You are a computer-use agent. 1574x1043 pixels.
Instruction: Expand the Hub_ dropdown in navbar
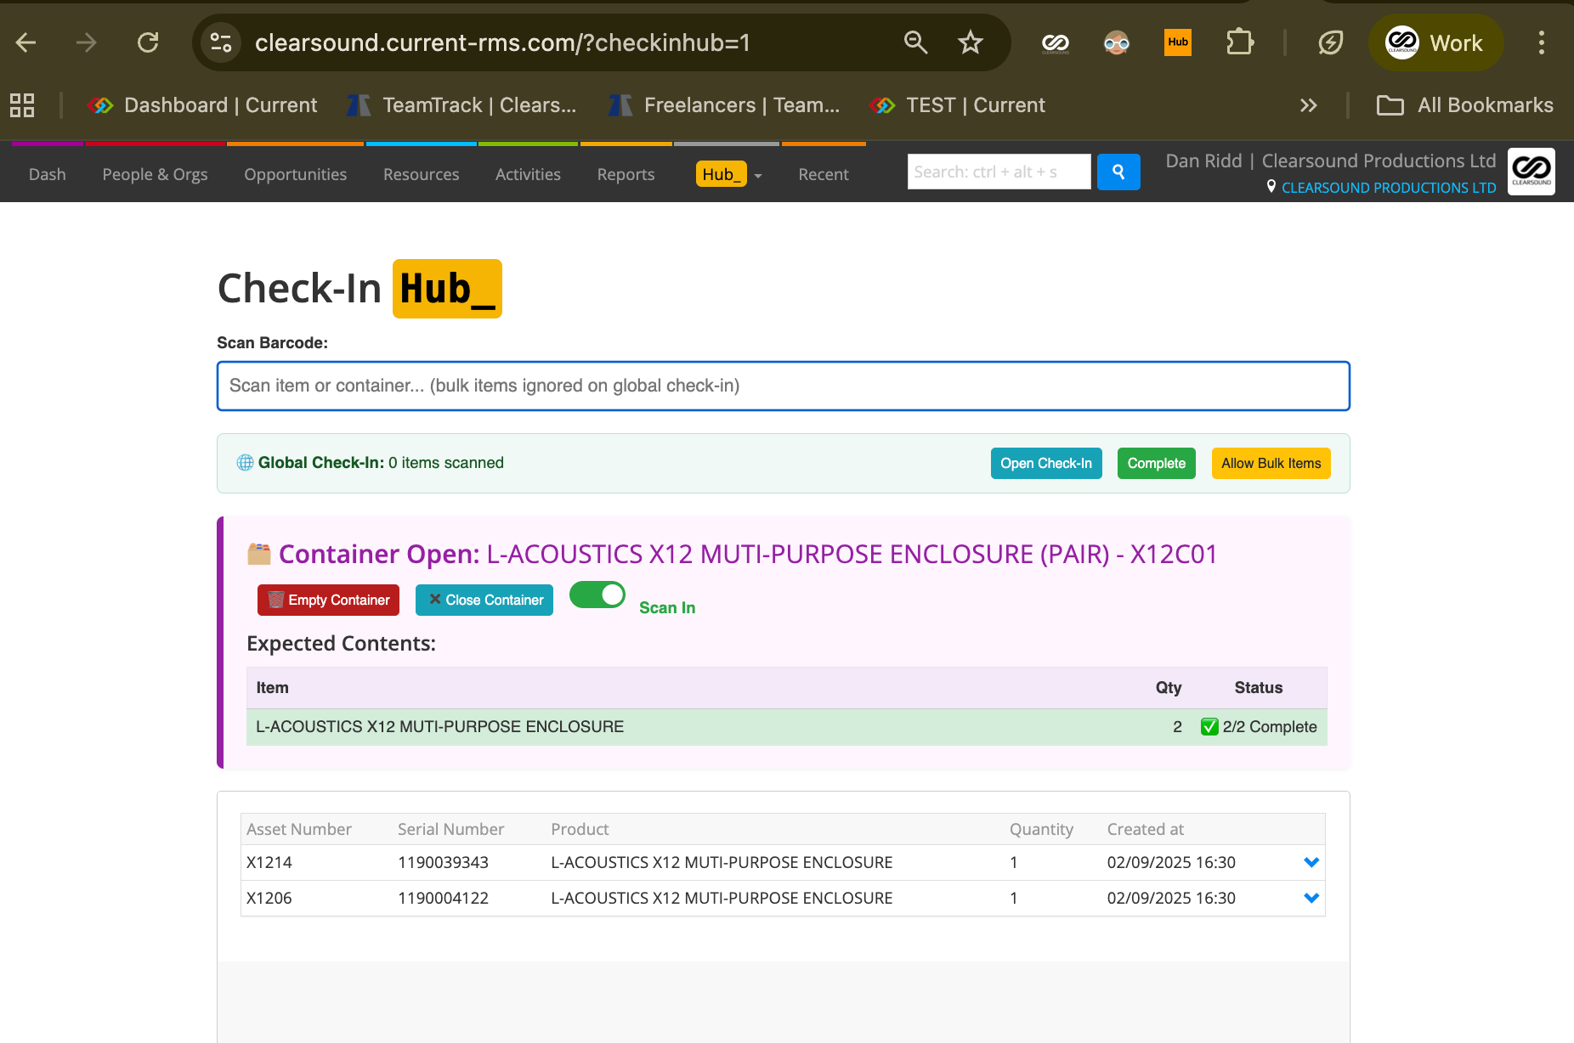tap(729, 174)
